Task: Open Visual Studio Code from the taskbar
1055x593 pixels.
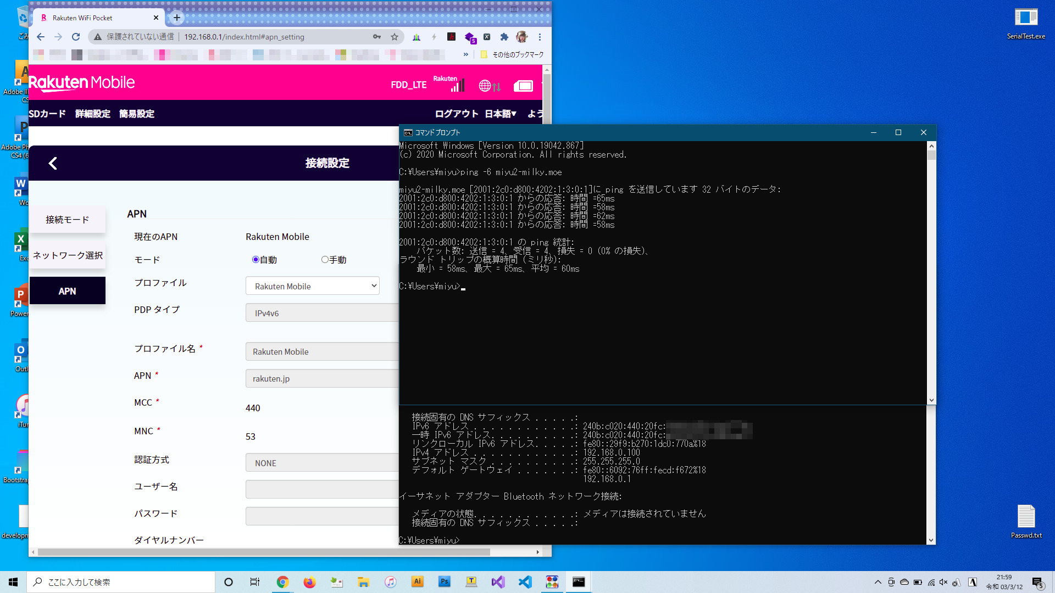Action: click(x=525, y=582)
